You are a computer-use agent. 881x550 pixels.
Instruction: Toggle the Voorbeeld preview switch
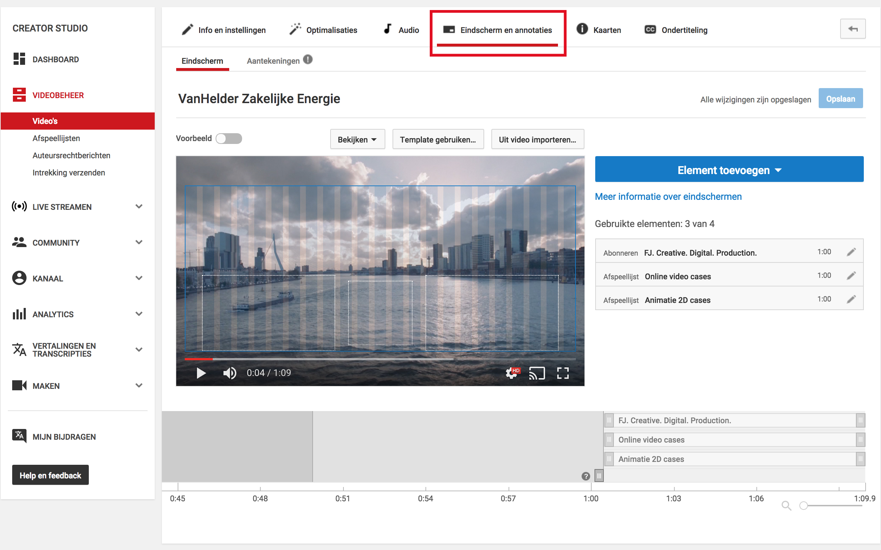click(x=228, y=139)
